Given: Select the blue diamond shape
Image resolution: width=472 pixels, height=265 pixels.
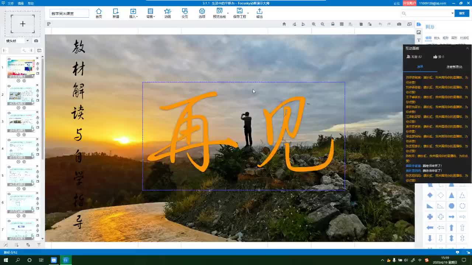Looking at the screenshot, I should [x=430, y=195].
